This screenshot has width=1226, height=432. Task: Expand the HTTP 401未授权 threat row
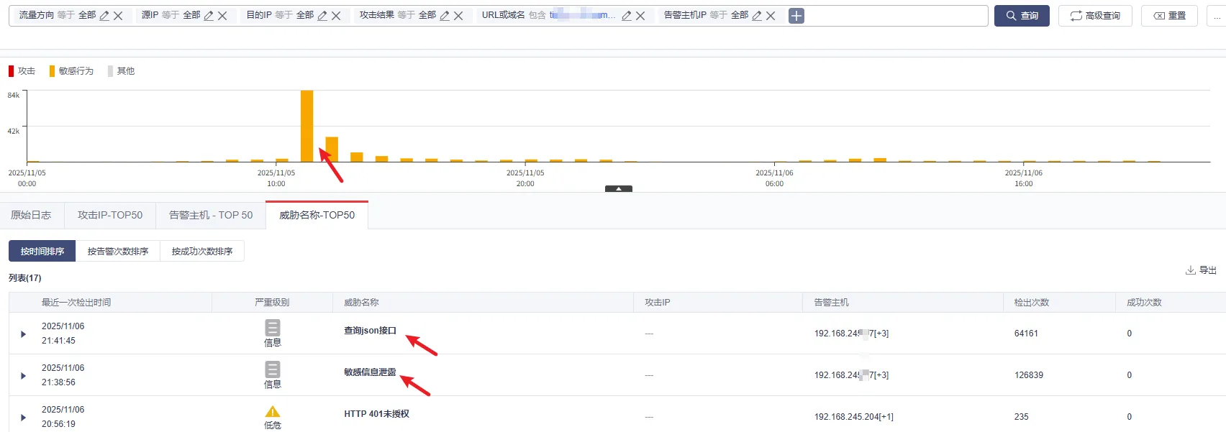(x=23, y=418)
